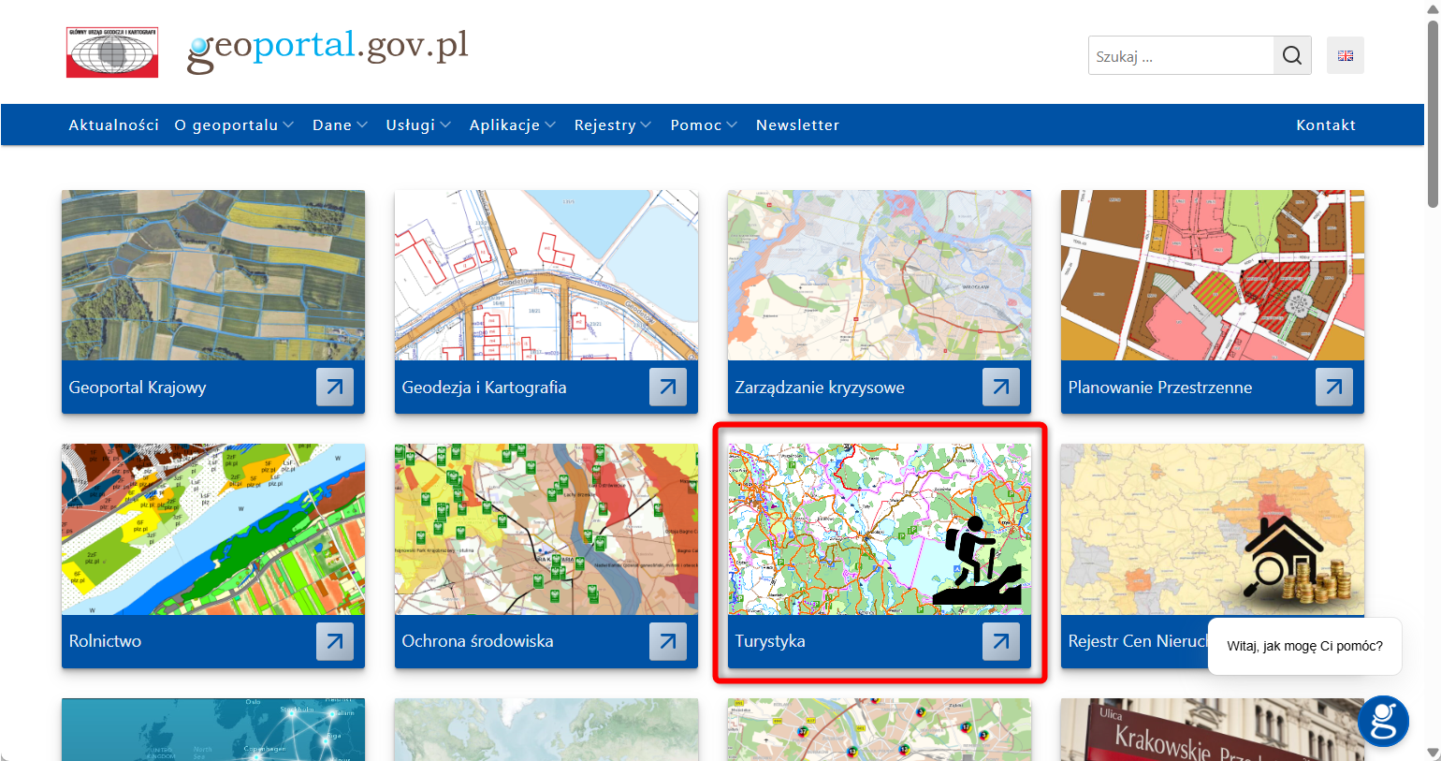Open the geoportal chat assistant bubble icon
1441x761 pixels.
[1382, 721]
